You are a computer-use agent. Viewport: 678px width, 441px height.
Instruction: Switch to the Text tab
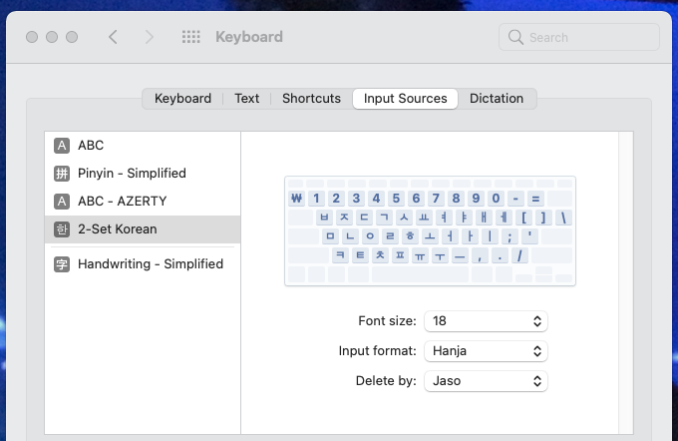click(247, 99)
